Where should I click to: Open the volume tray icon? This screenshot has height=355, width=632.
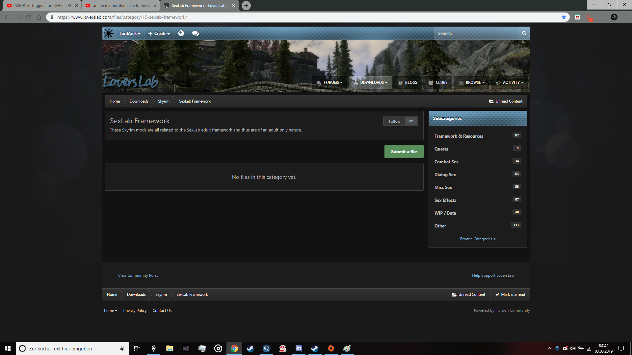coord(573,348)
